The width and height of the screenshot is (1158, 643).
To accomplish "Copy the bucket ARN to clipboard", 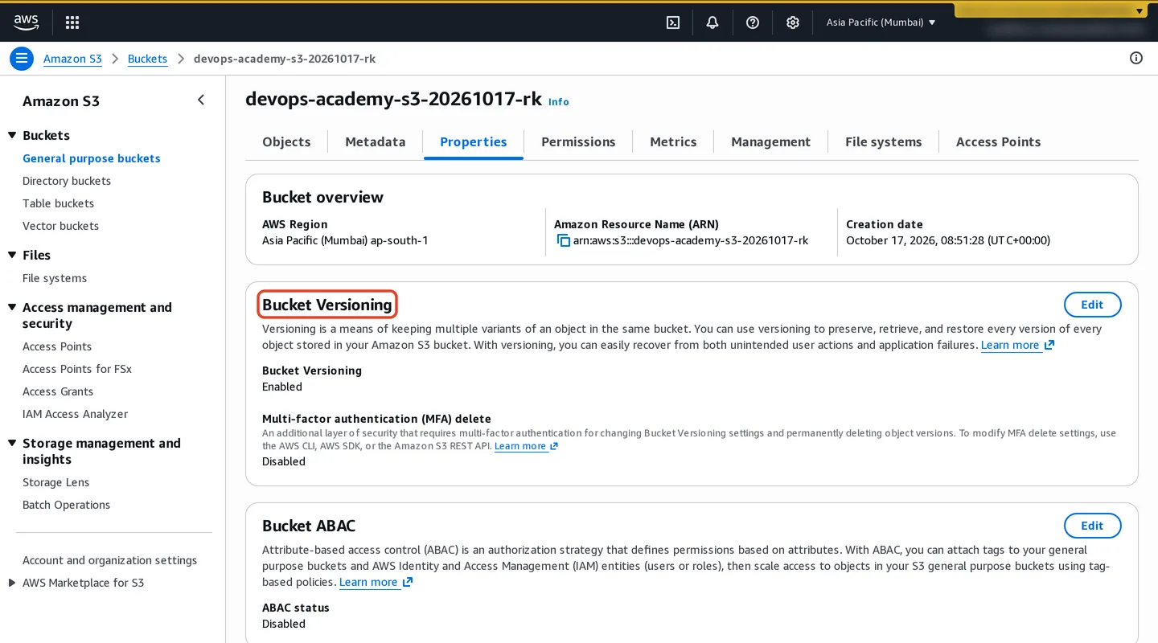I will pos(563,240).
